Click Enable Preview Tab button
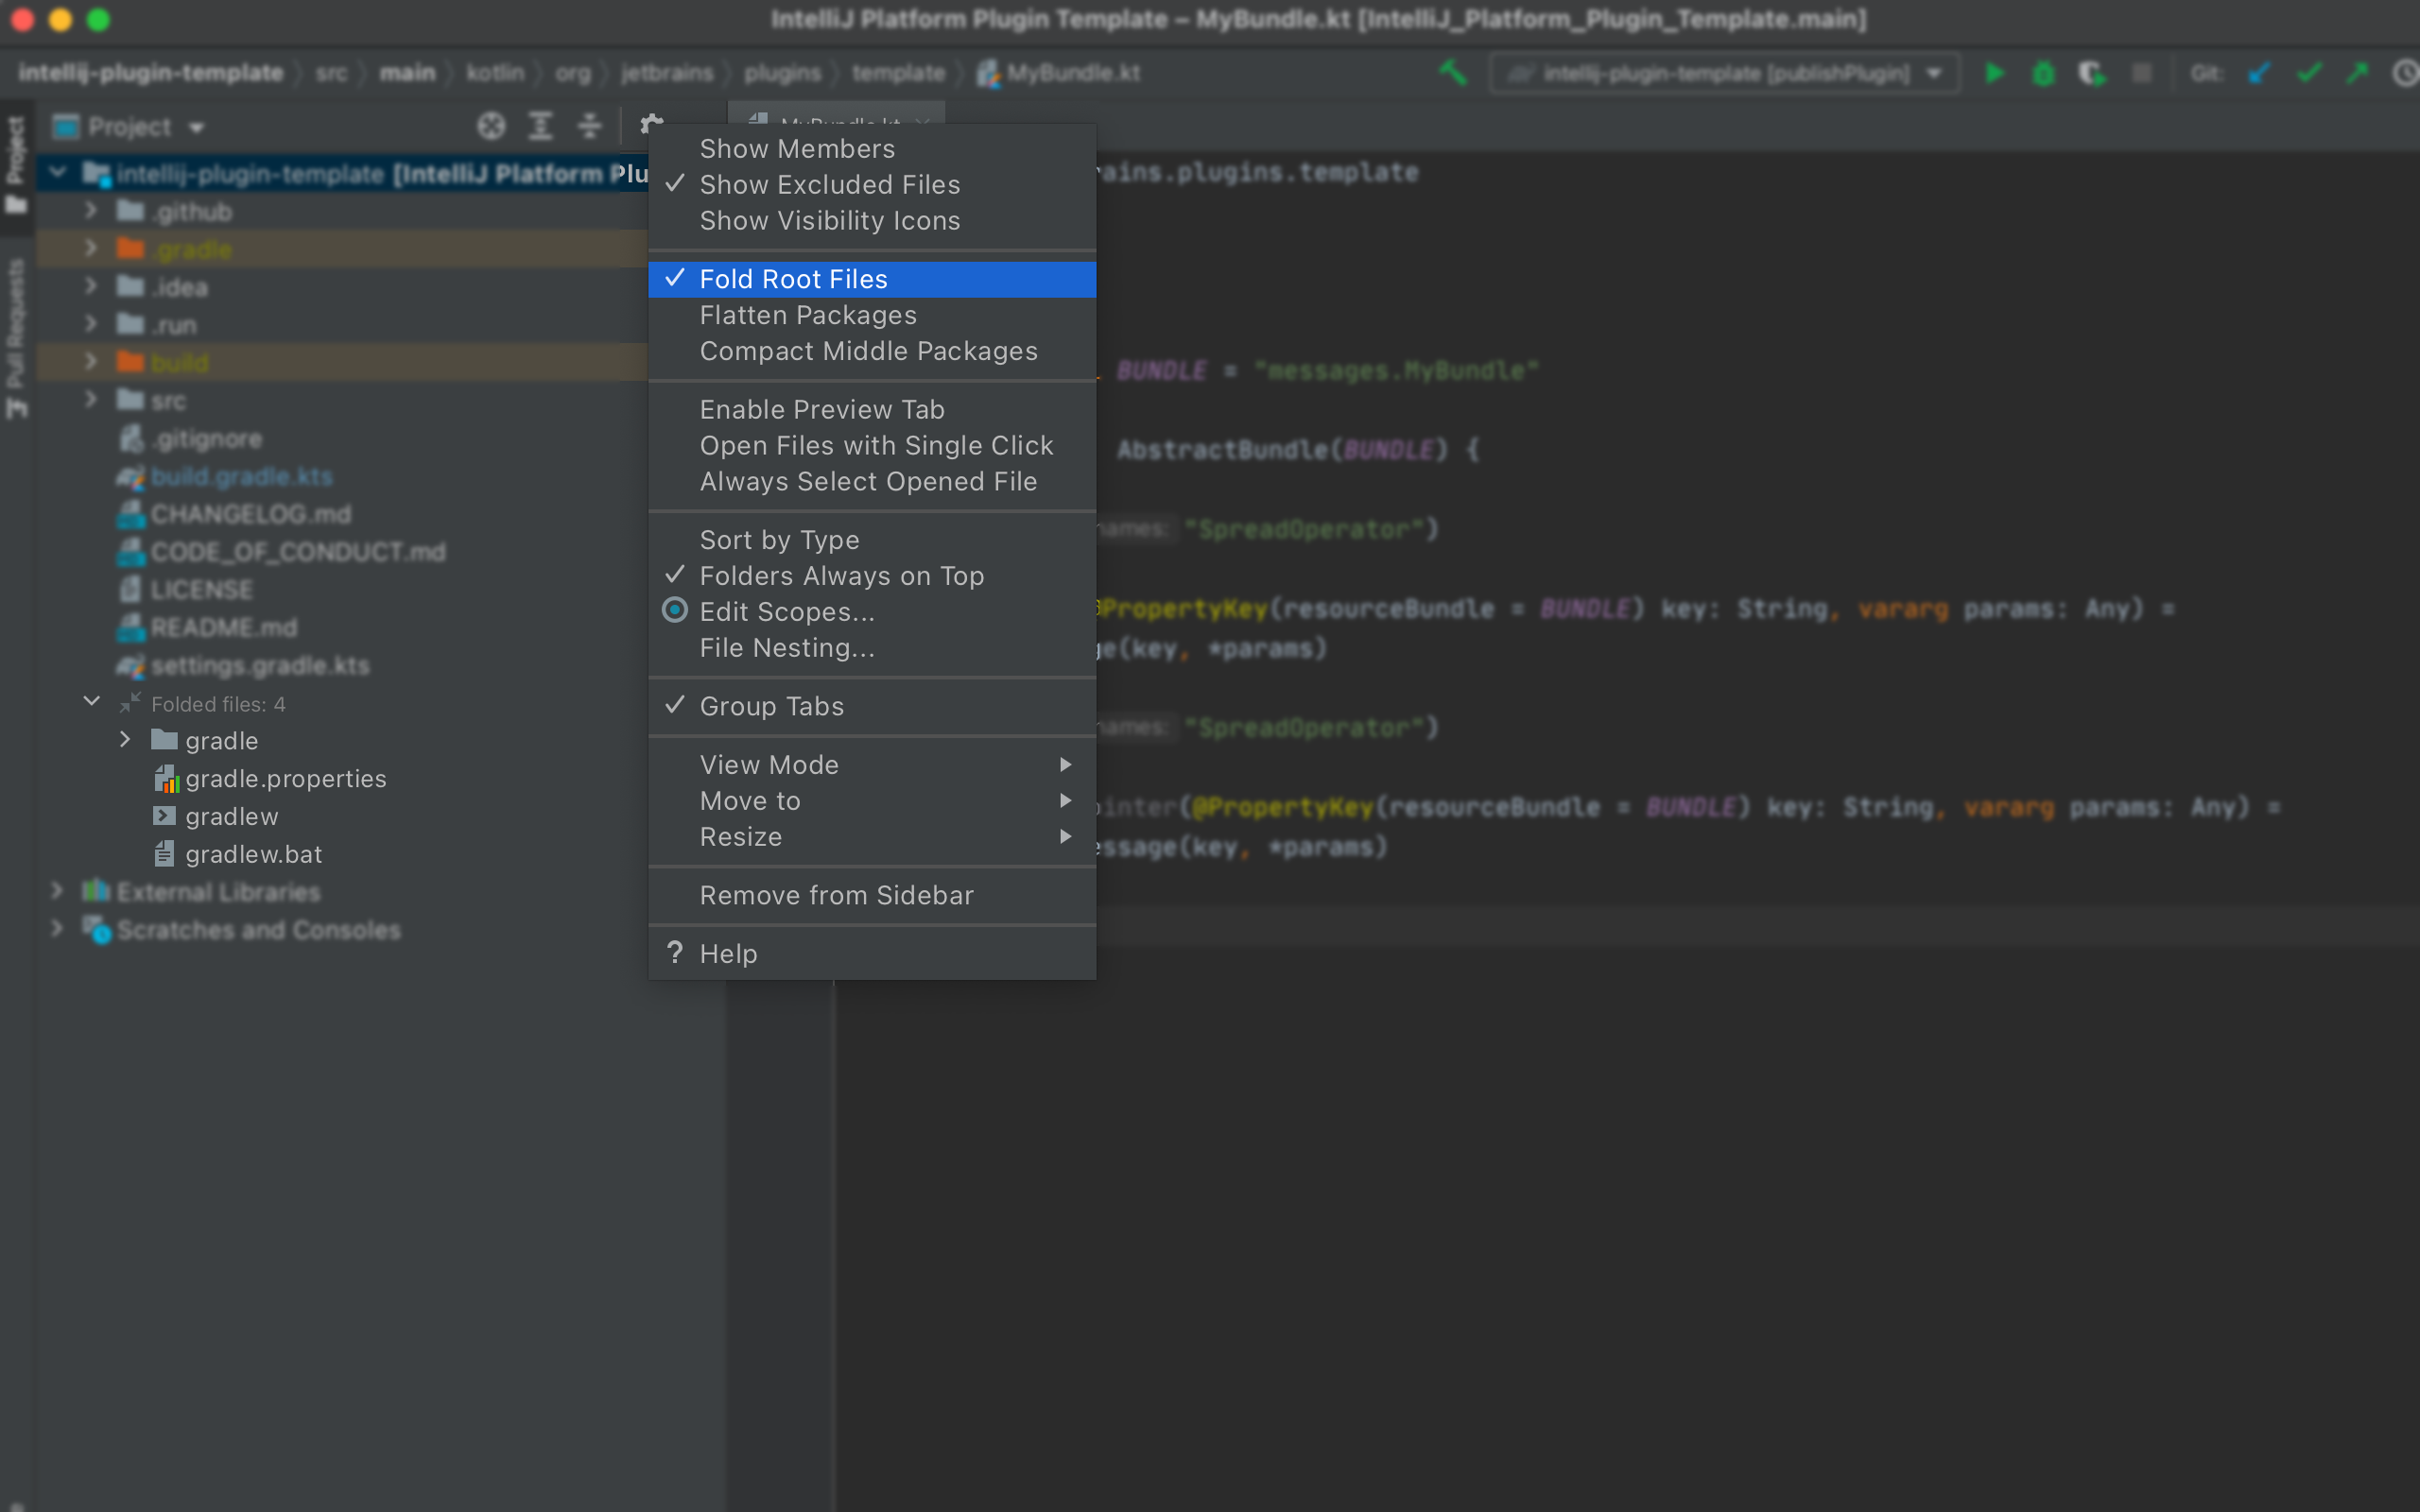 822,409
